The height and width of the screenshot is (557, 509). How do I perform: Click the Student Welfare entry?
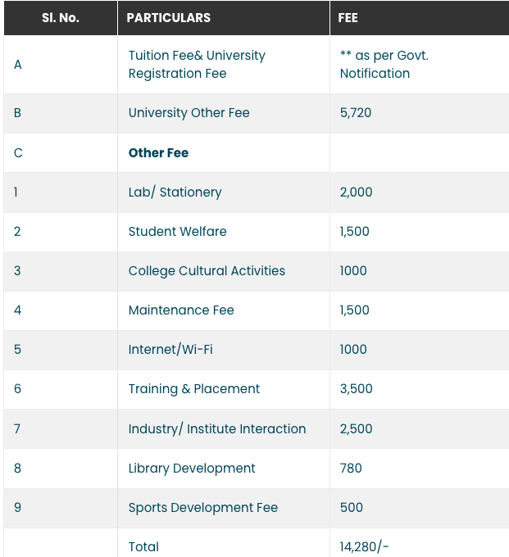coord(177,232)
